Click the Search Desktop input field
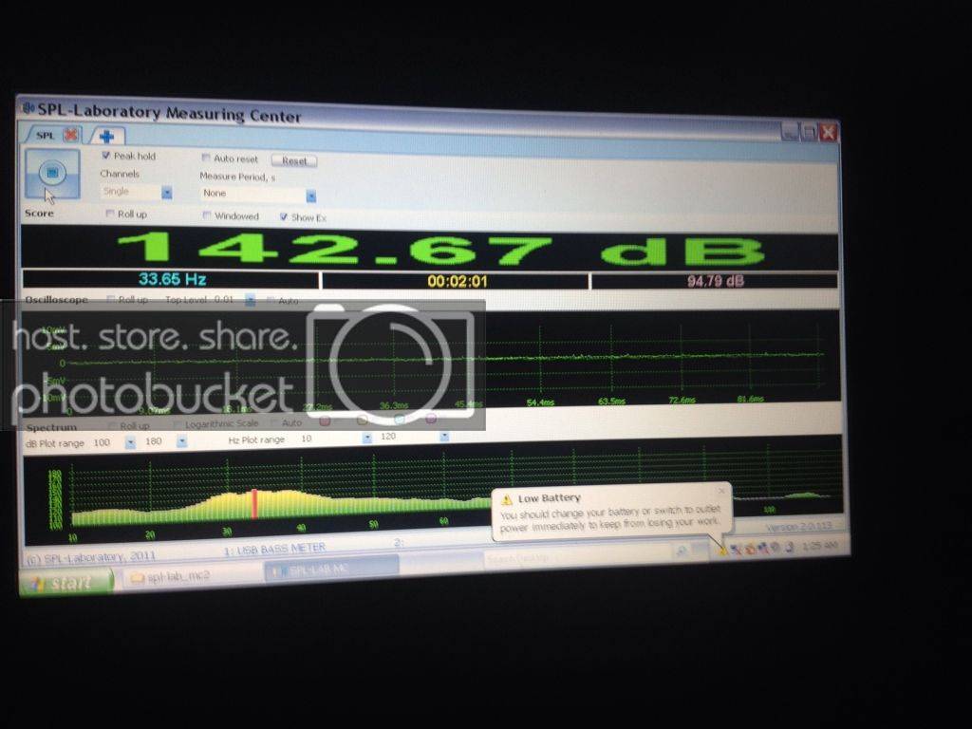This screenshot has height=729, width=972. (x=576, y=558)
